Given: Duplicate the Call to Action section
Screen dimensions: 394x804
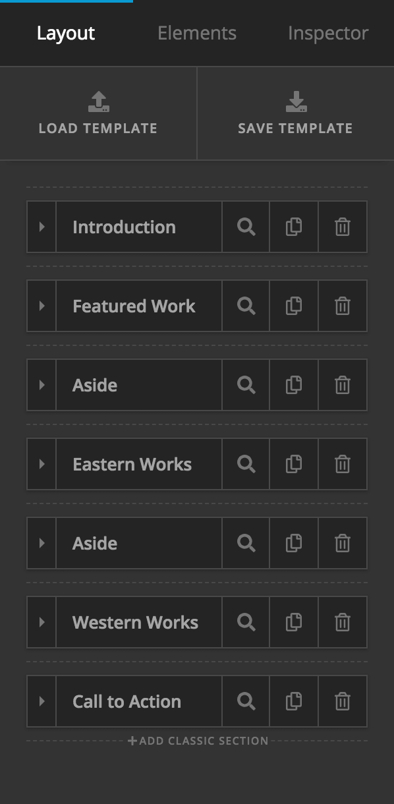Looking at the screenshot, I should pyautogui.click(x=294, y=701).
